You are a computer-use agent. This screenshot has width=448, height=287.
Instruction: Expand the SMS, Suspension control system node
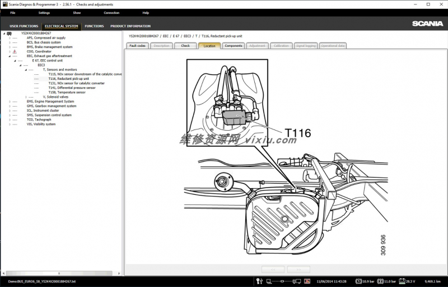coord(10,115)
